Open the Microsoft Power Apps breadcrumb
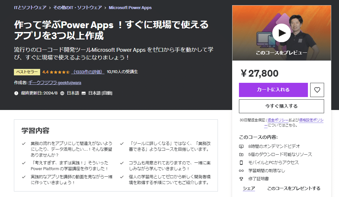 (130, 7)
